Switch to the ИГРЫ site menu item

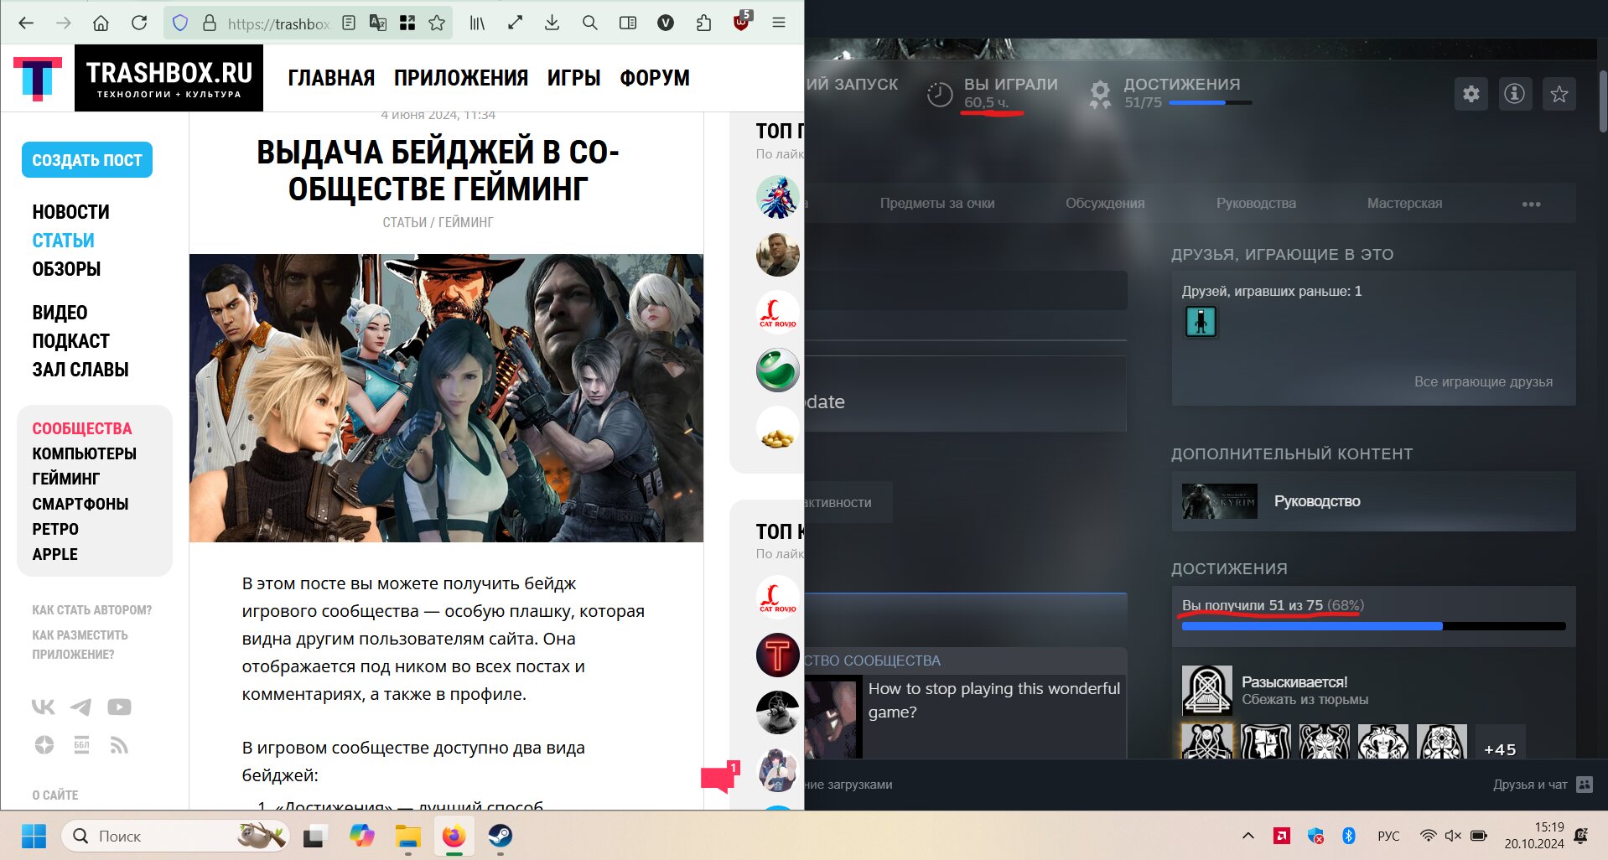(573, 78)
